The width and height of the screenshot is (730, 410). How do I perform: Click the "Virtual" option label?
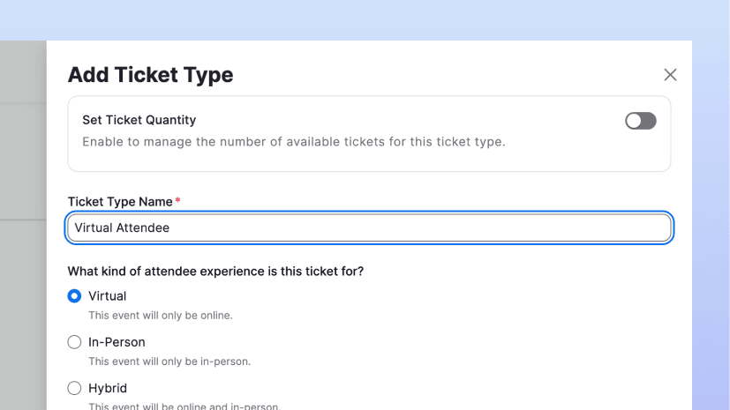[x=108, y=296]
